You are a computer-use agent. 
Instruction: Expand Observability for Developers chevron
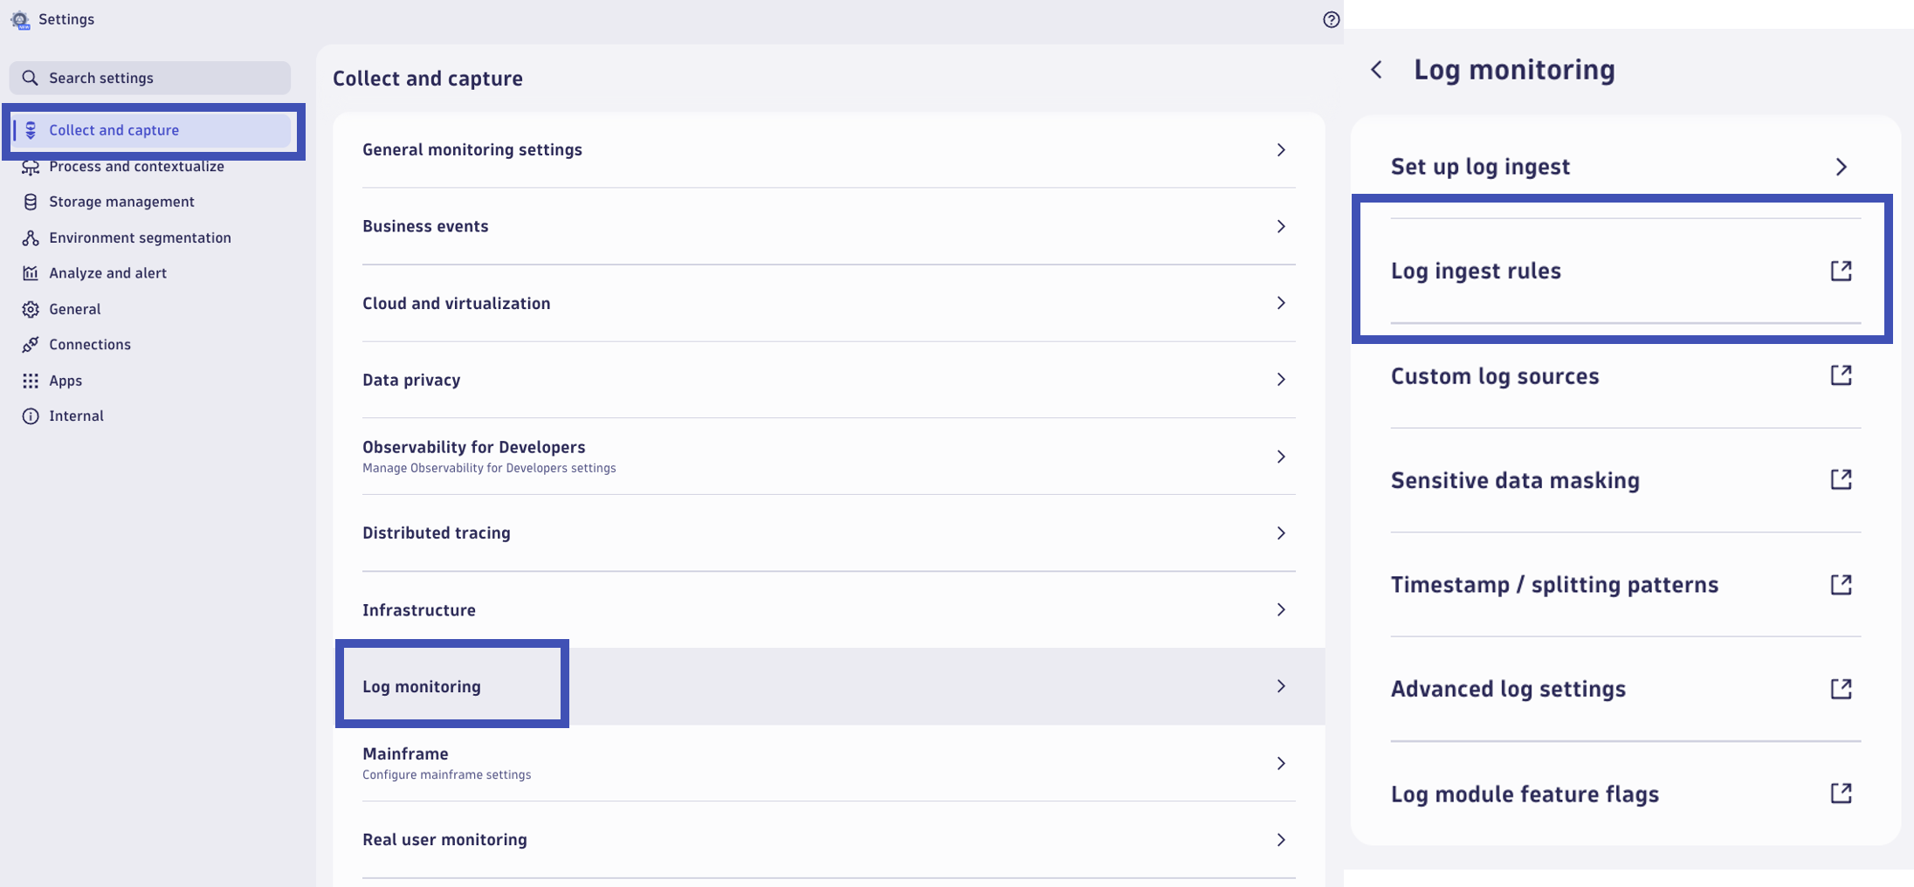point(1281,457)
